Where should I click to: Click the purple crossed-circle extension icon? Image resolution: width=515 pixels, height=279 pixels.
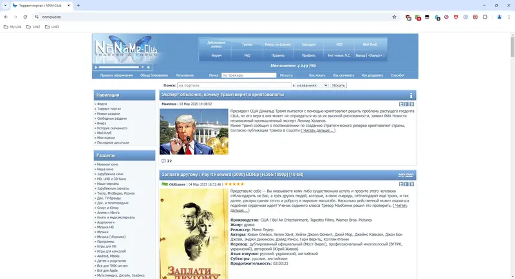(x=446, y=17)
